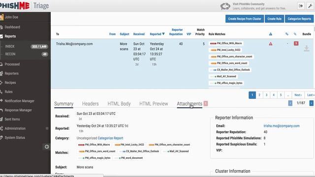Click CX_Mailer_Not_Office_Outlook tag in report row
The height and width of the screenshot is (177, 315).
230,70
